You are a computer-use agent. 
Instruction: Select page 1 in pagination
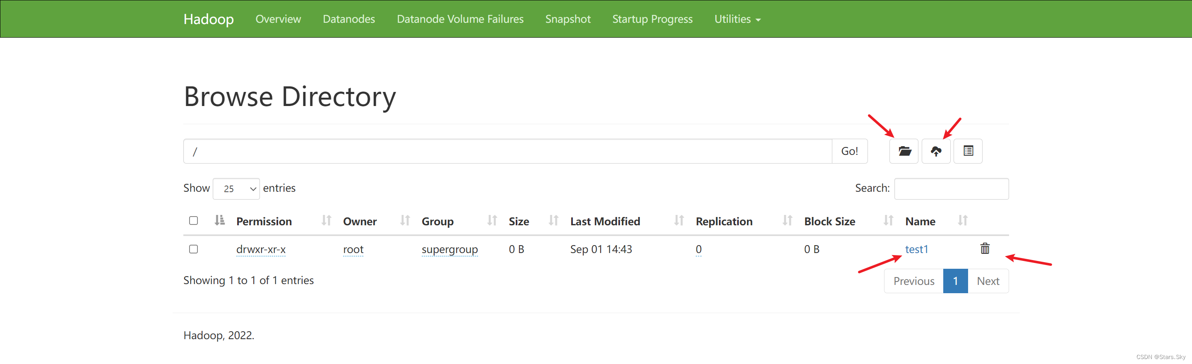[955, 281]
